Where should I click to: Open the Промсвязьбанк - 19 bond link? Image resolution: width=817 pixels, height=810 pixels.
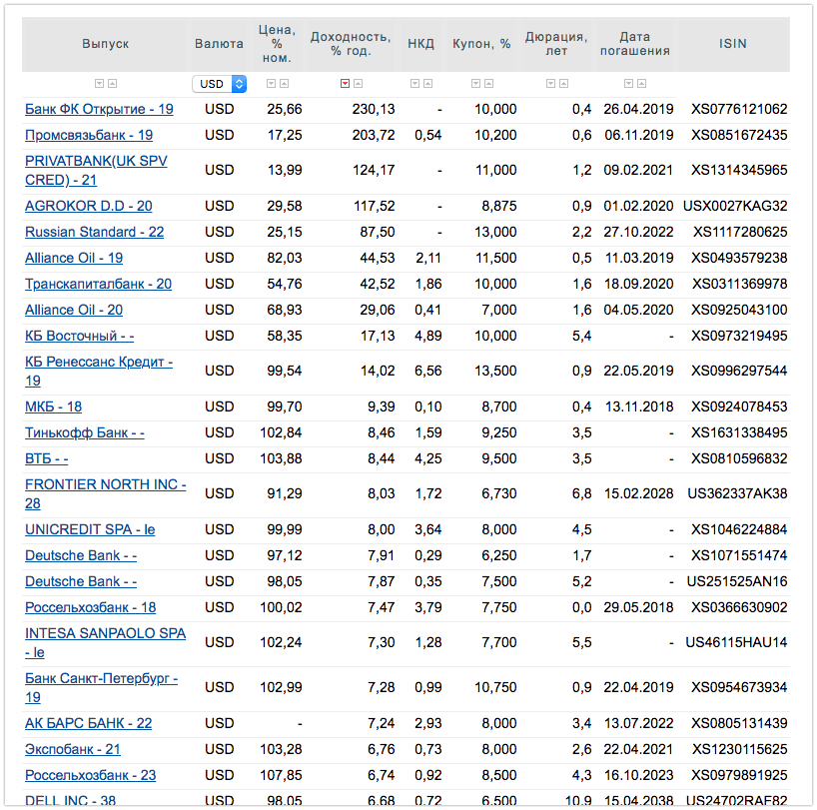89,136
